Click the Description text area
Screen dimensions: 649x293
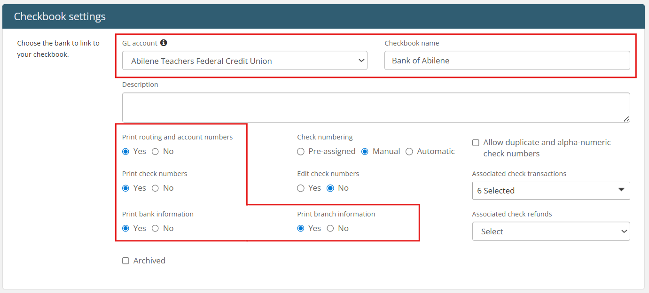[x=376, y=108]
